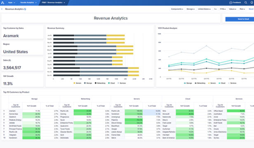
Task: Open the notifications bell icon
Action: 252,2
